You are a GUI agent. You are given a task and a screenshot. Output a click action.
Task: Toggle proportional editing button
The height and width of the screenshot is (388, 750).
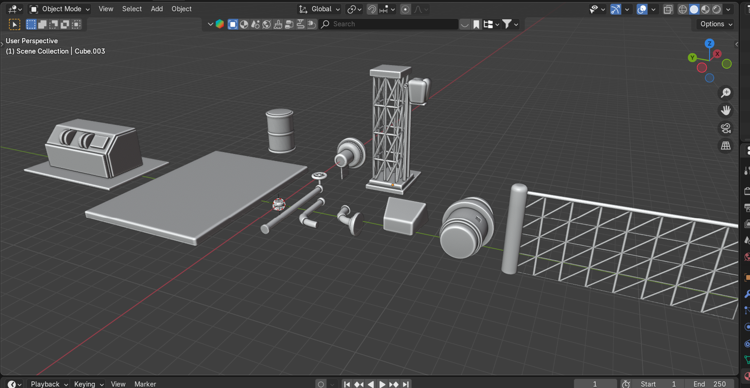tap(405, 9)
